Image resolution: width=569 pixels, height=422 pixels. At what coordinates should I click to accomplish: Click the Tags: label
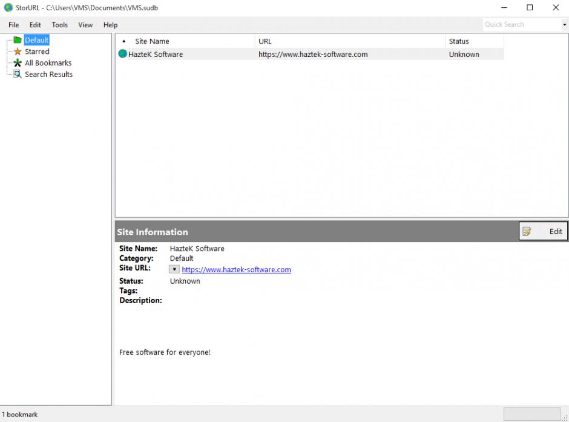point(128,291)
